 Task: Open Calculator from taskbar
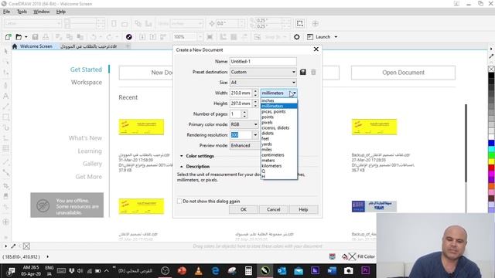coord(248,270)
